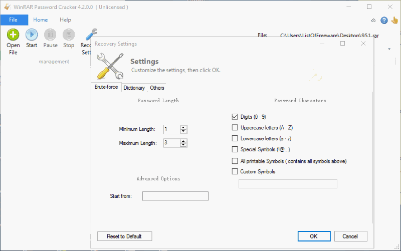Tick the Special Symbols checkbox
Image resolution: width=401 pixels, height=251 pixels.
tap(235, 149)
